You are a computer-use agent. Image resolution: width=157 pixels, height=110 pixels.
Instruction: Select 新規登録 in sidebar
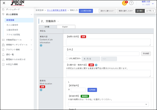19,20
